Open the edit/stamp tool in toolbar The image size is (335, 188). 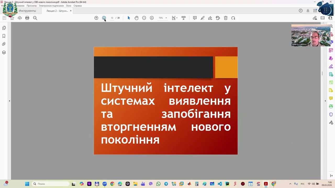click(x=218, y=18)
